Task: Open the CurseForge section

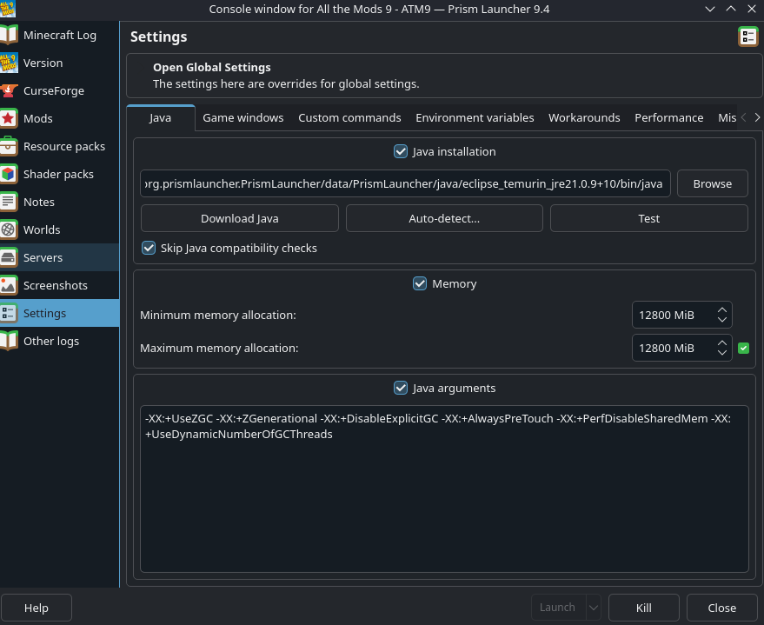Action: [x=54, y=90]
